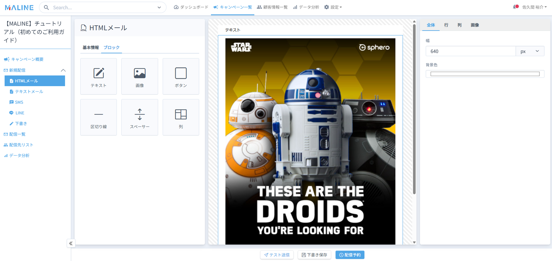Collapse the 新規配信 section chevron
This screenshot has height=261, width=552.
pyautogui.click(x=63, y=70)
